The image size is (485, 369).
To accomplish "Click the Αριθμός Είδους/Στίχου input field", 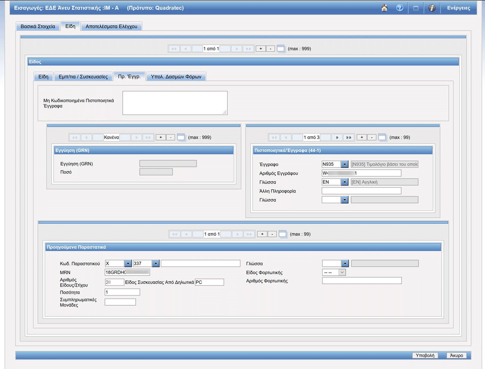I will [x=114, y=282].
